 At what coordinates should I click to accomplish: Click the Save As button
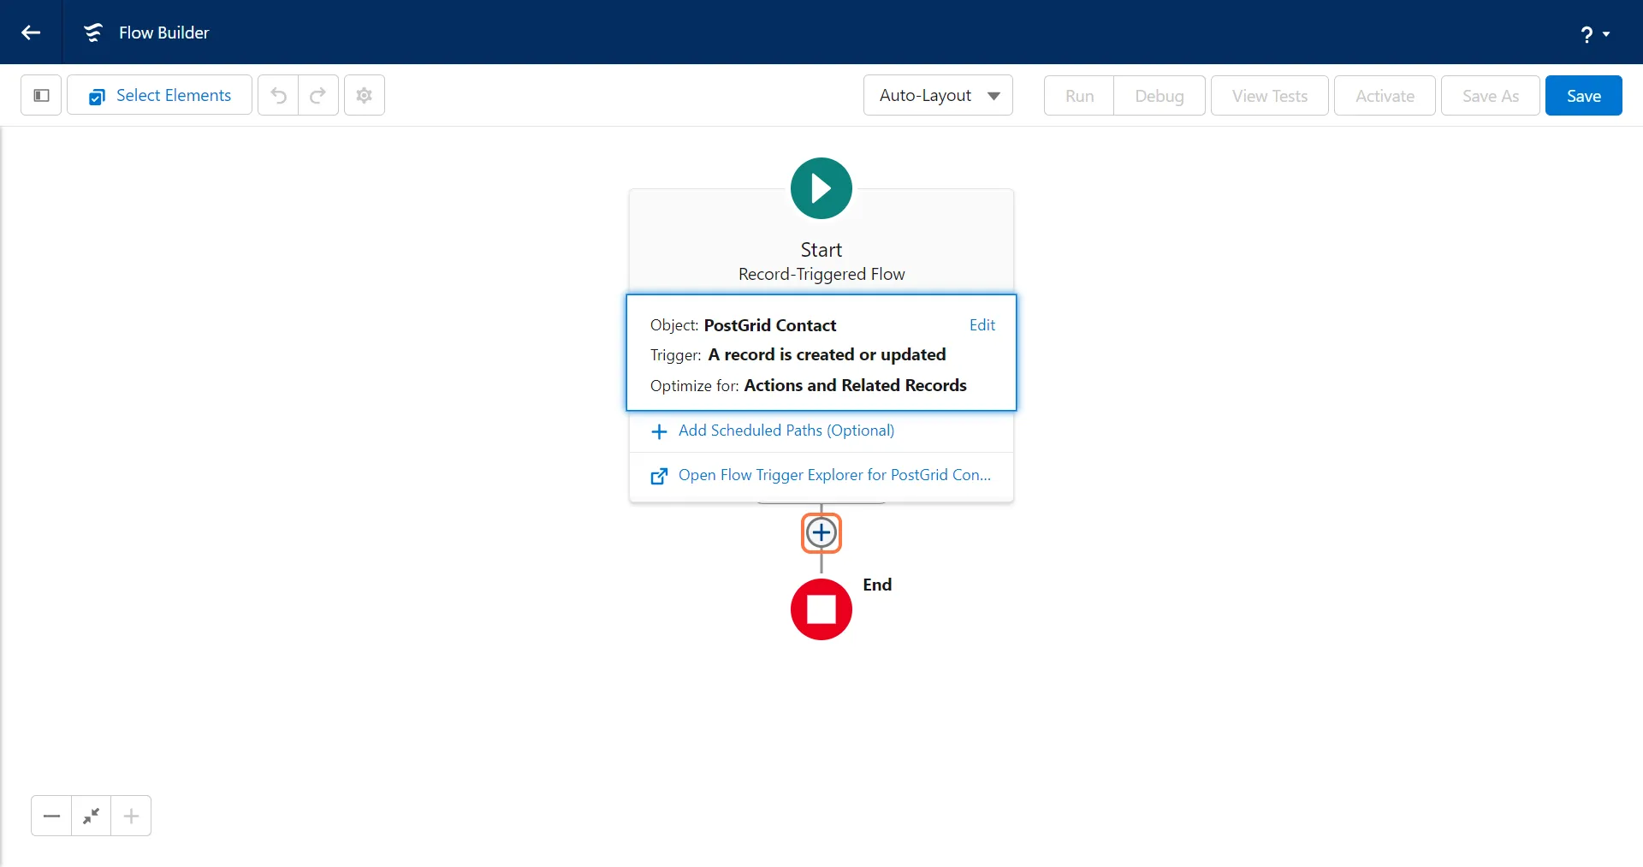(1490, 96)
